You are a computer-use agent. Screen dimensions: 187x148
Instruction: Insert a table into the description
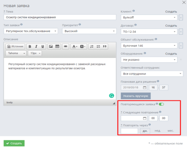click(x=57, y=47)
